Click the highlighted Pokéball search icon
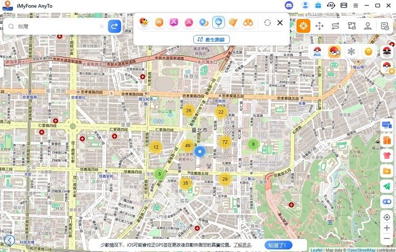The image size is (396, 252). click(334, 52)
